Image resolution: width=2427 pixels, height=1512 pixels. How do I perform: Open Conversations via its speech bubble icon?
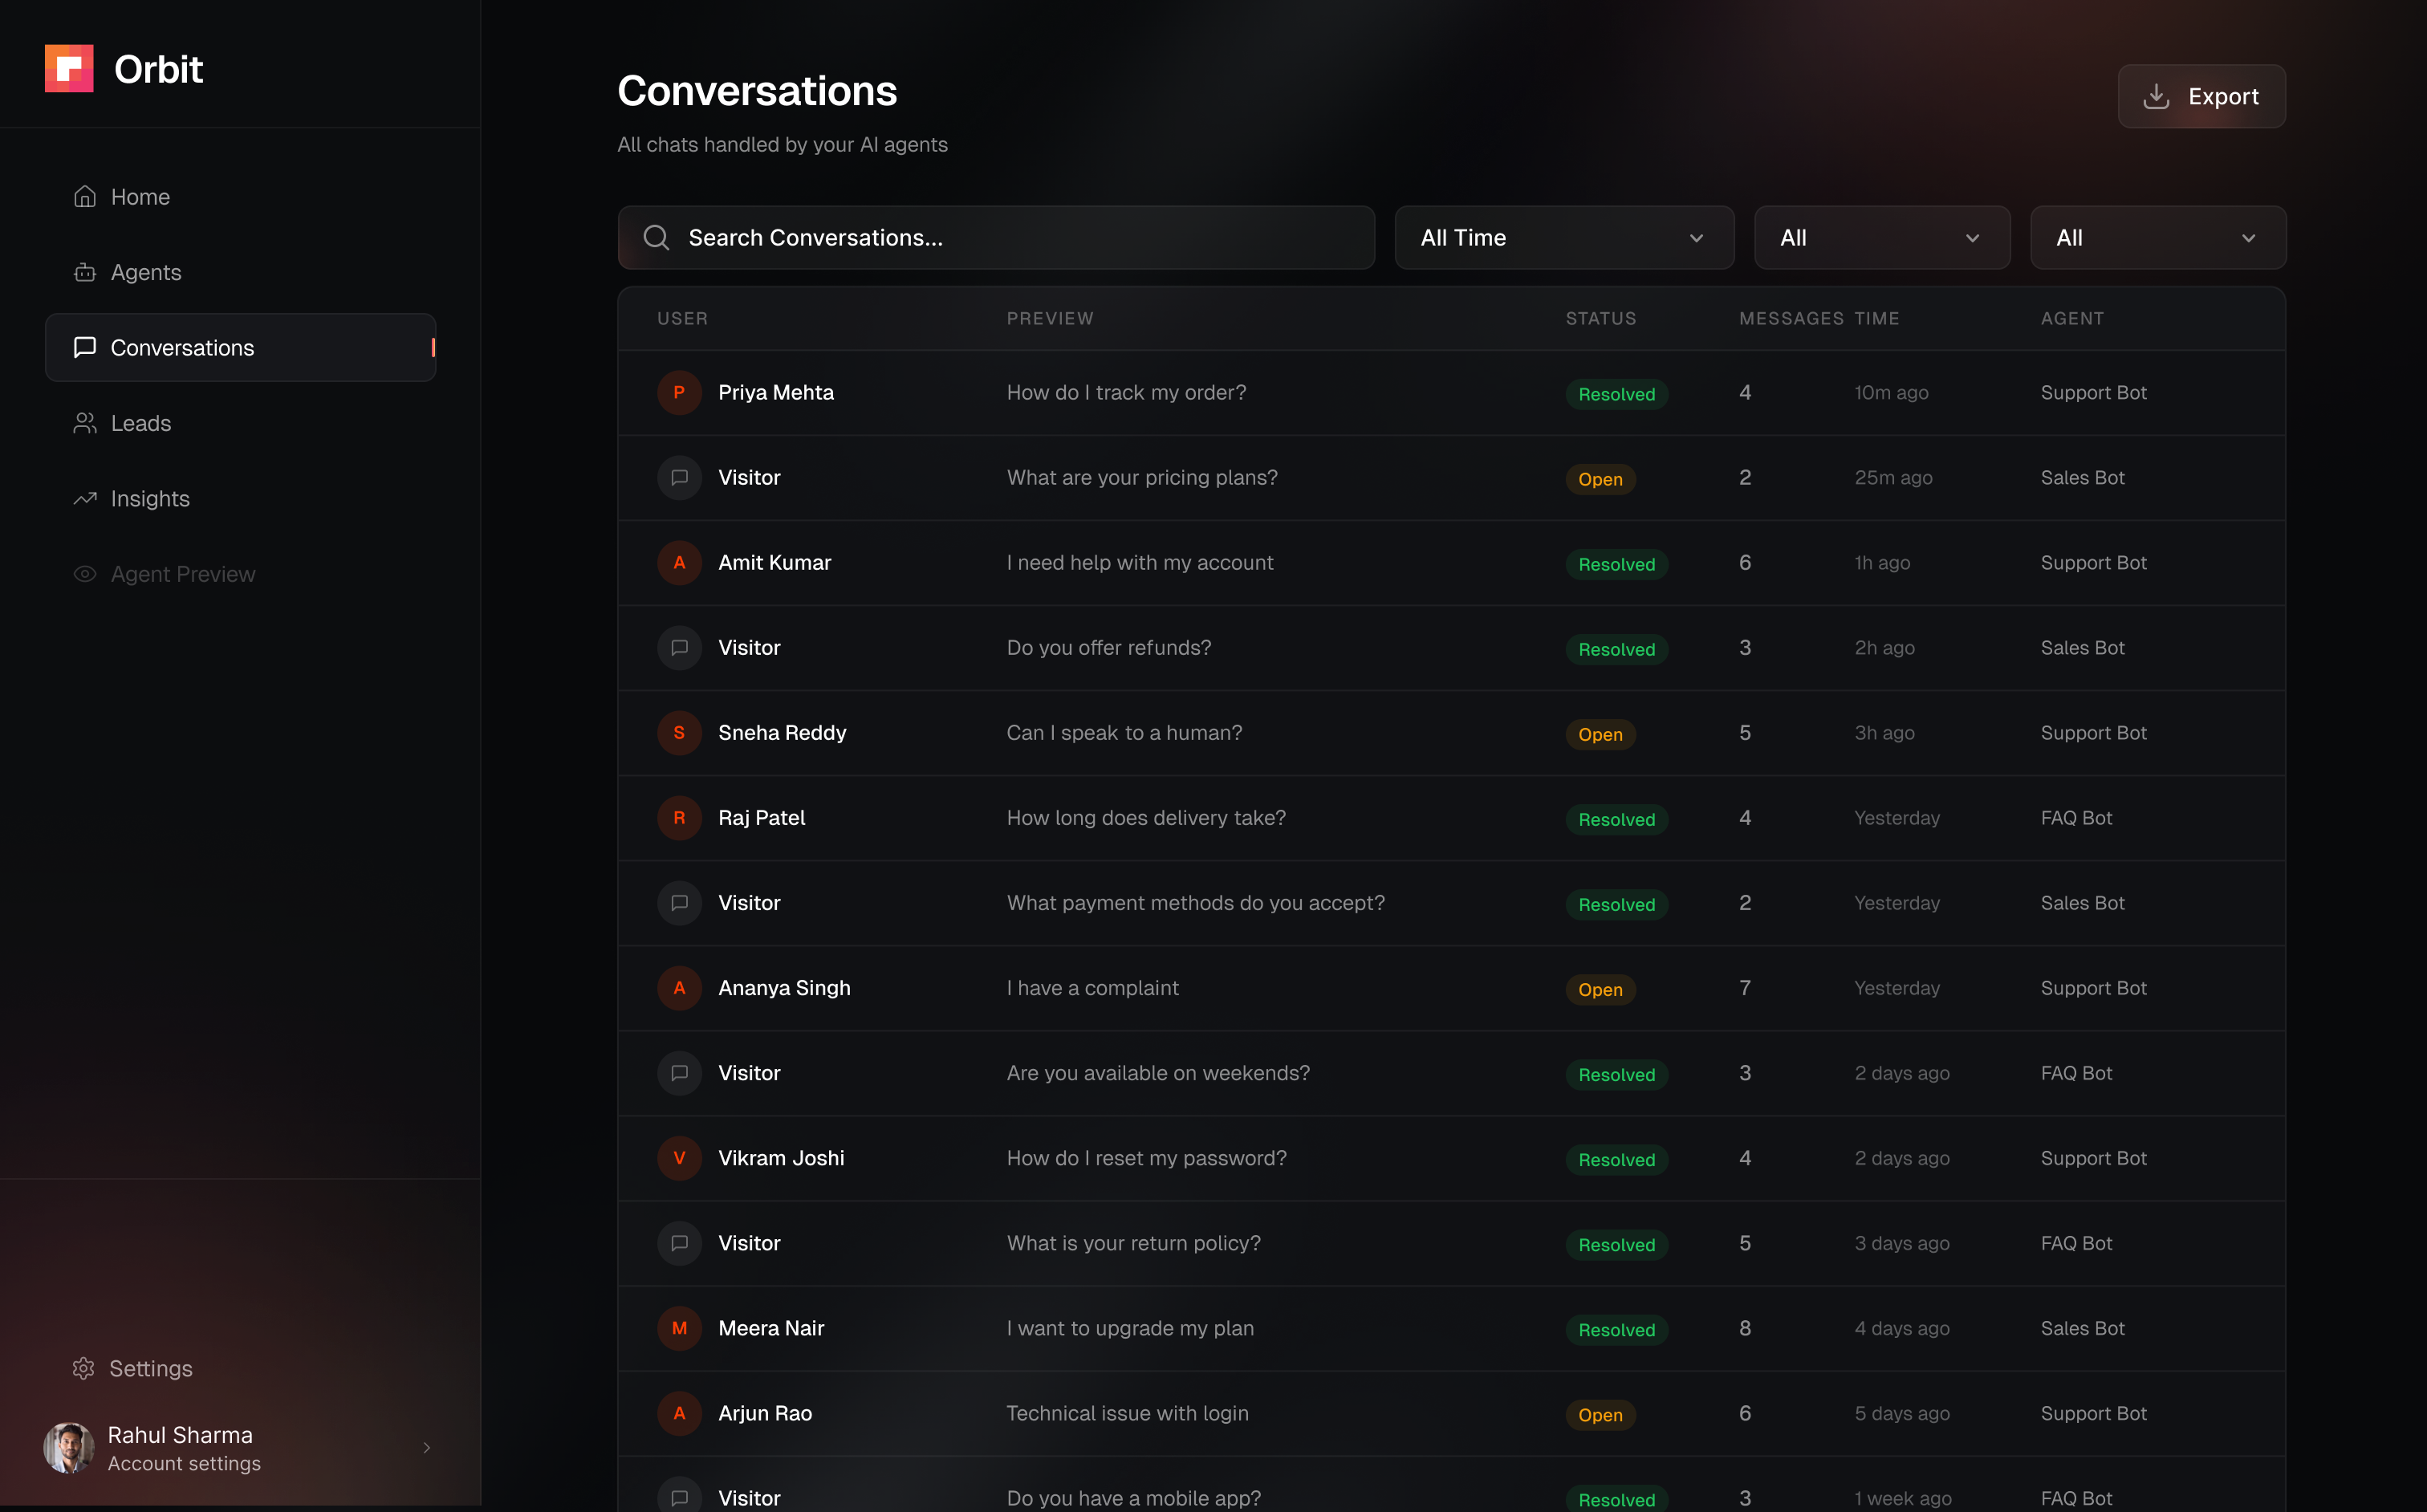click(x=85, y=347)
